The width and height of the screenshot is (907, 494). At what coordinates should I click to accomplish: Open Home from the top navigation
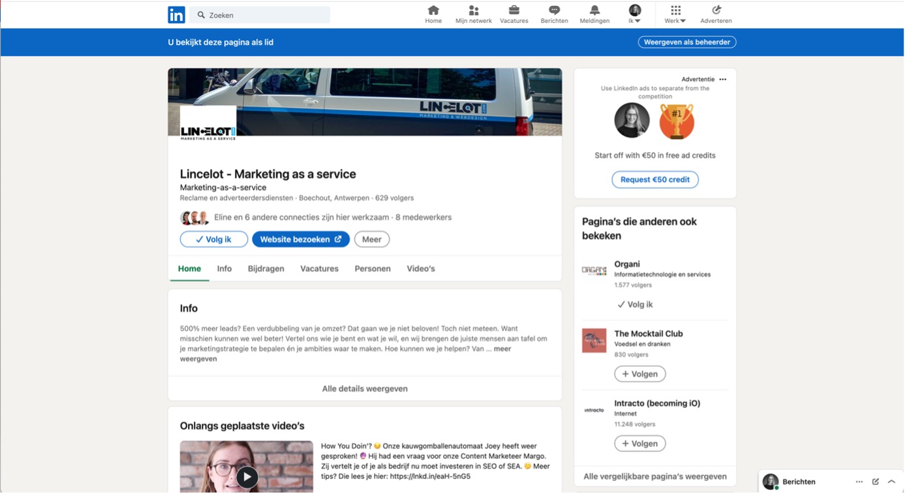tap(433, 14)
